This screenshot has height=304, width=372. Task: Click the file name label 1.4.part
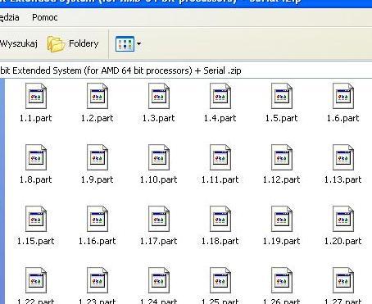click(x=220, y=118)
